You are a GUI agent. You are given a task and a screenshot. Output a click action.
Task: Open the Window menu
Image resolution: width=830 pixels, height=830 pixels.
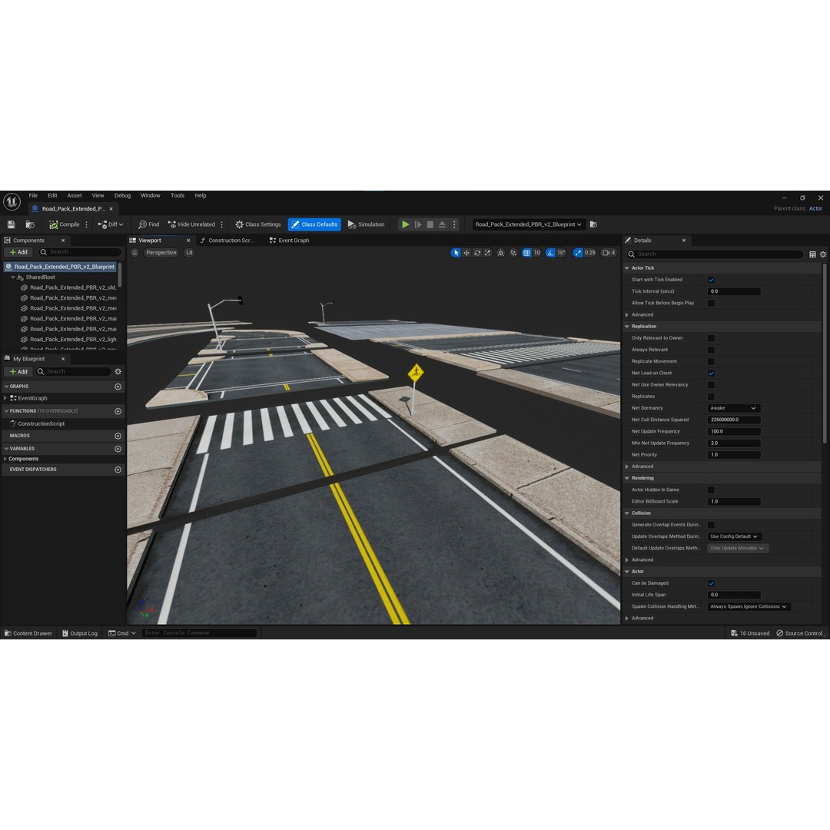click(150, 195)
